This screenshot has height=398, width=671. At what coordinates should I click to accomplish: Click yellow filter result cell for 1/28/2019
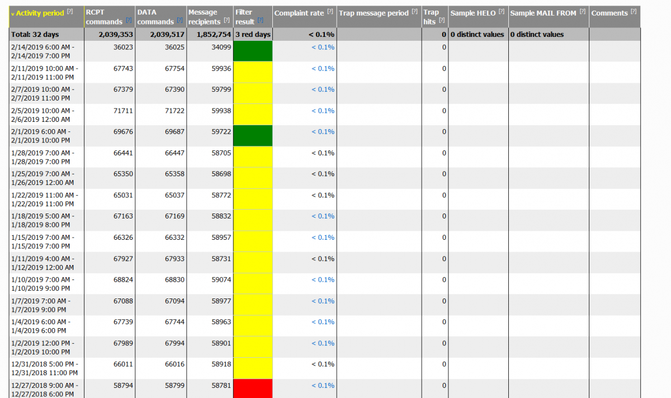[253, 157]
